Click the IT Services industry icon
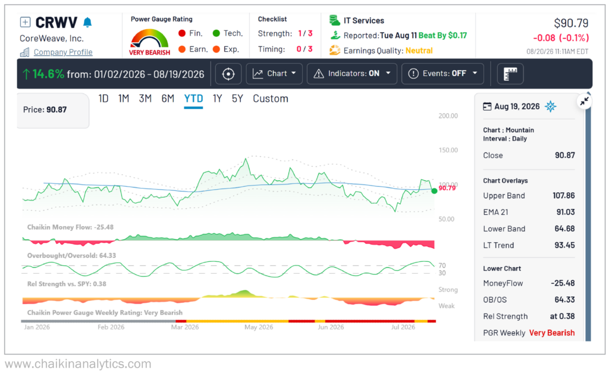 [334, 20]
